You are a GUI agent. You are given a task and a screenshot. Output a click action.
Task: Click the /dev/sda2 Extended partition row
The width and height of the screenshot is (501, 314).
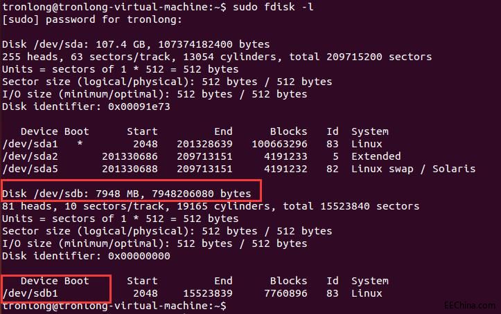(x=201, y=156)
